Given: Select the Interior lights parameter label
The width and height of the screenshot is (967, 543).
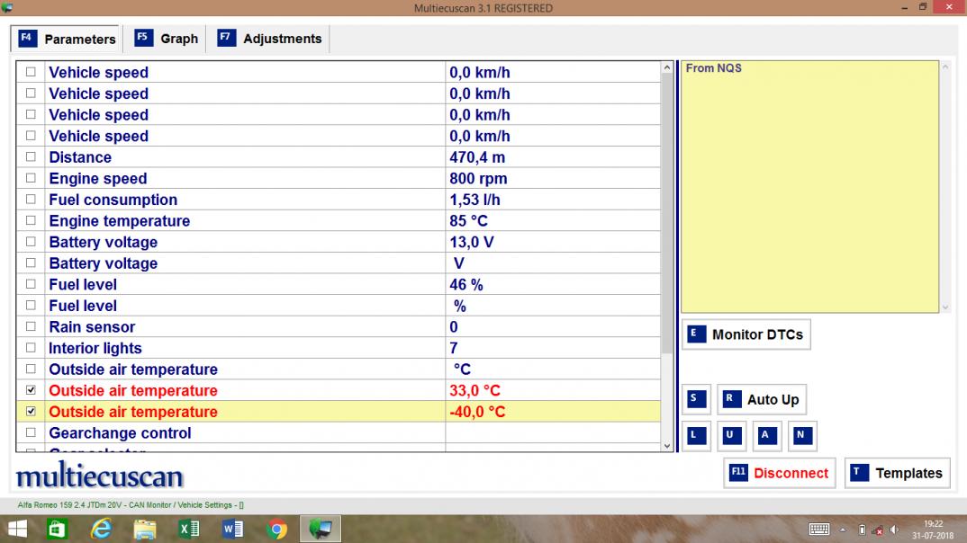Looking at the screenshot, I should click(95, 348).
